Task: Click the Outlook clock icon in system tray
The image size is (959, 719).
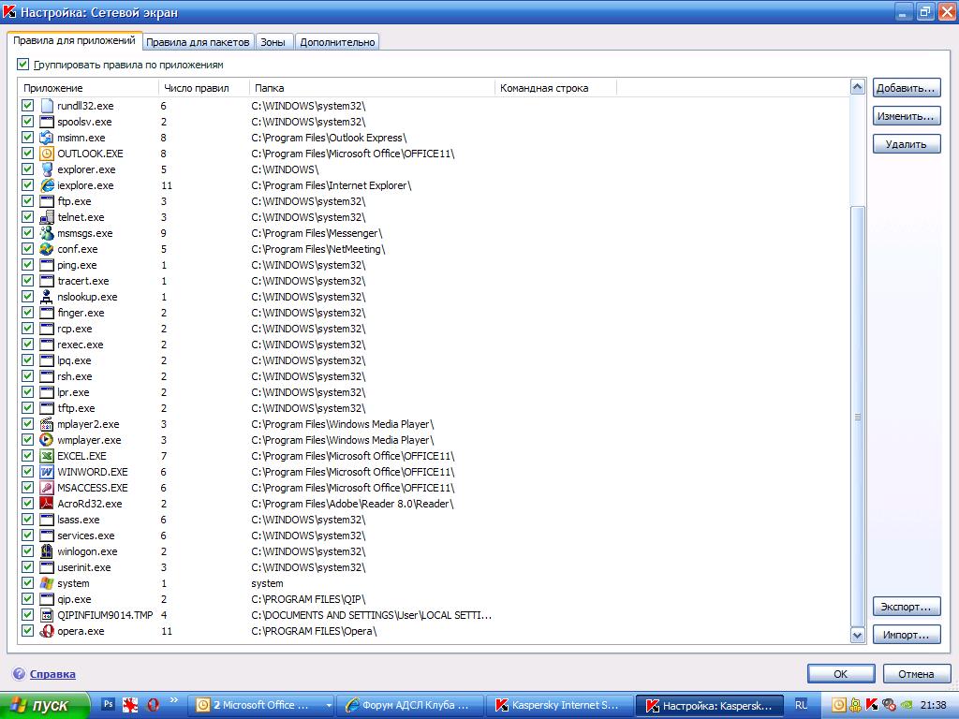Action: [x=839, y=705]
